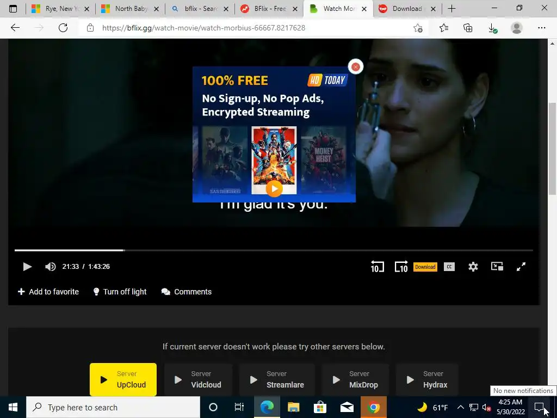Add movie to favorite
Viewport: 557px width, 418px height.
tap(48, 292)
